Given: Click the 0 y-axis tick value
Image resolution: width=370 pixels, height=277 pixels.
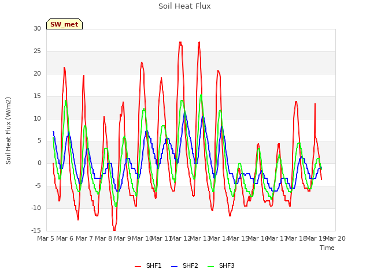Looking at the screenshot, I should point(39,163).
